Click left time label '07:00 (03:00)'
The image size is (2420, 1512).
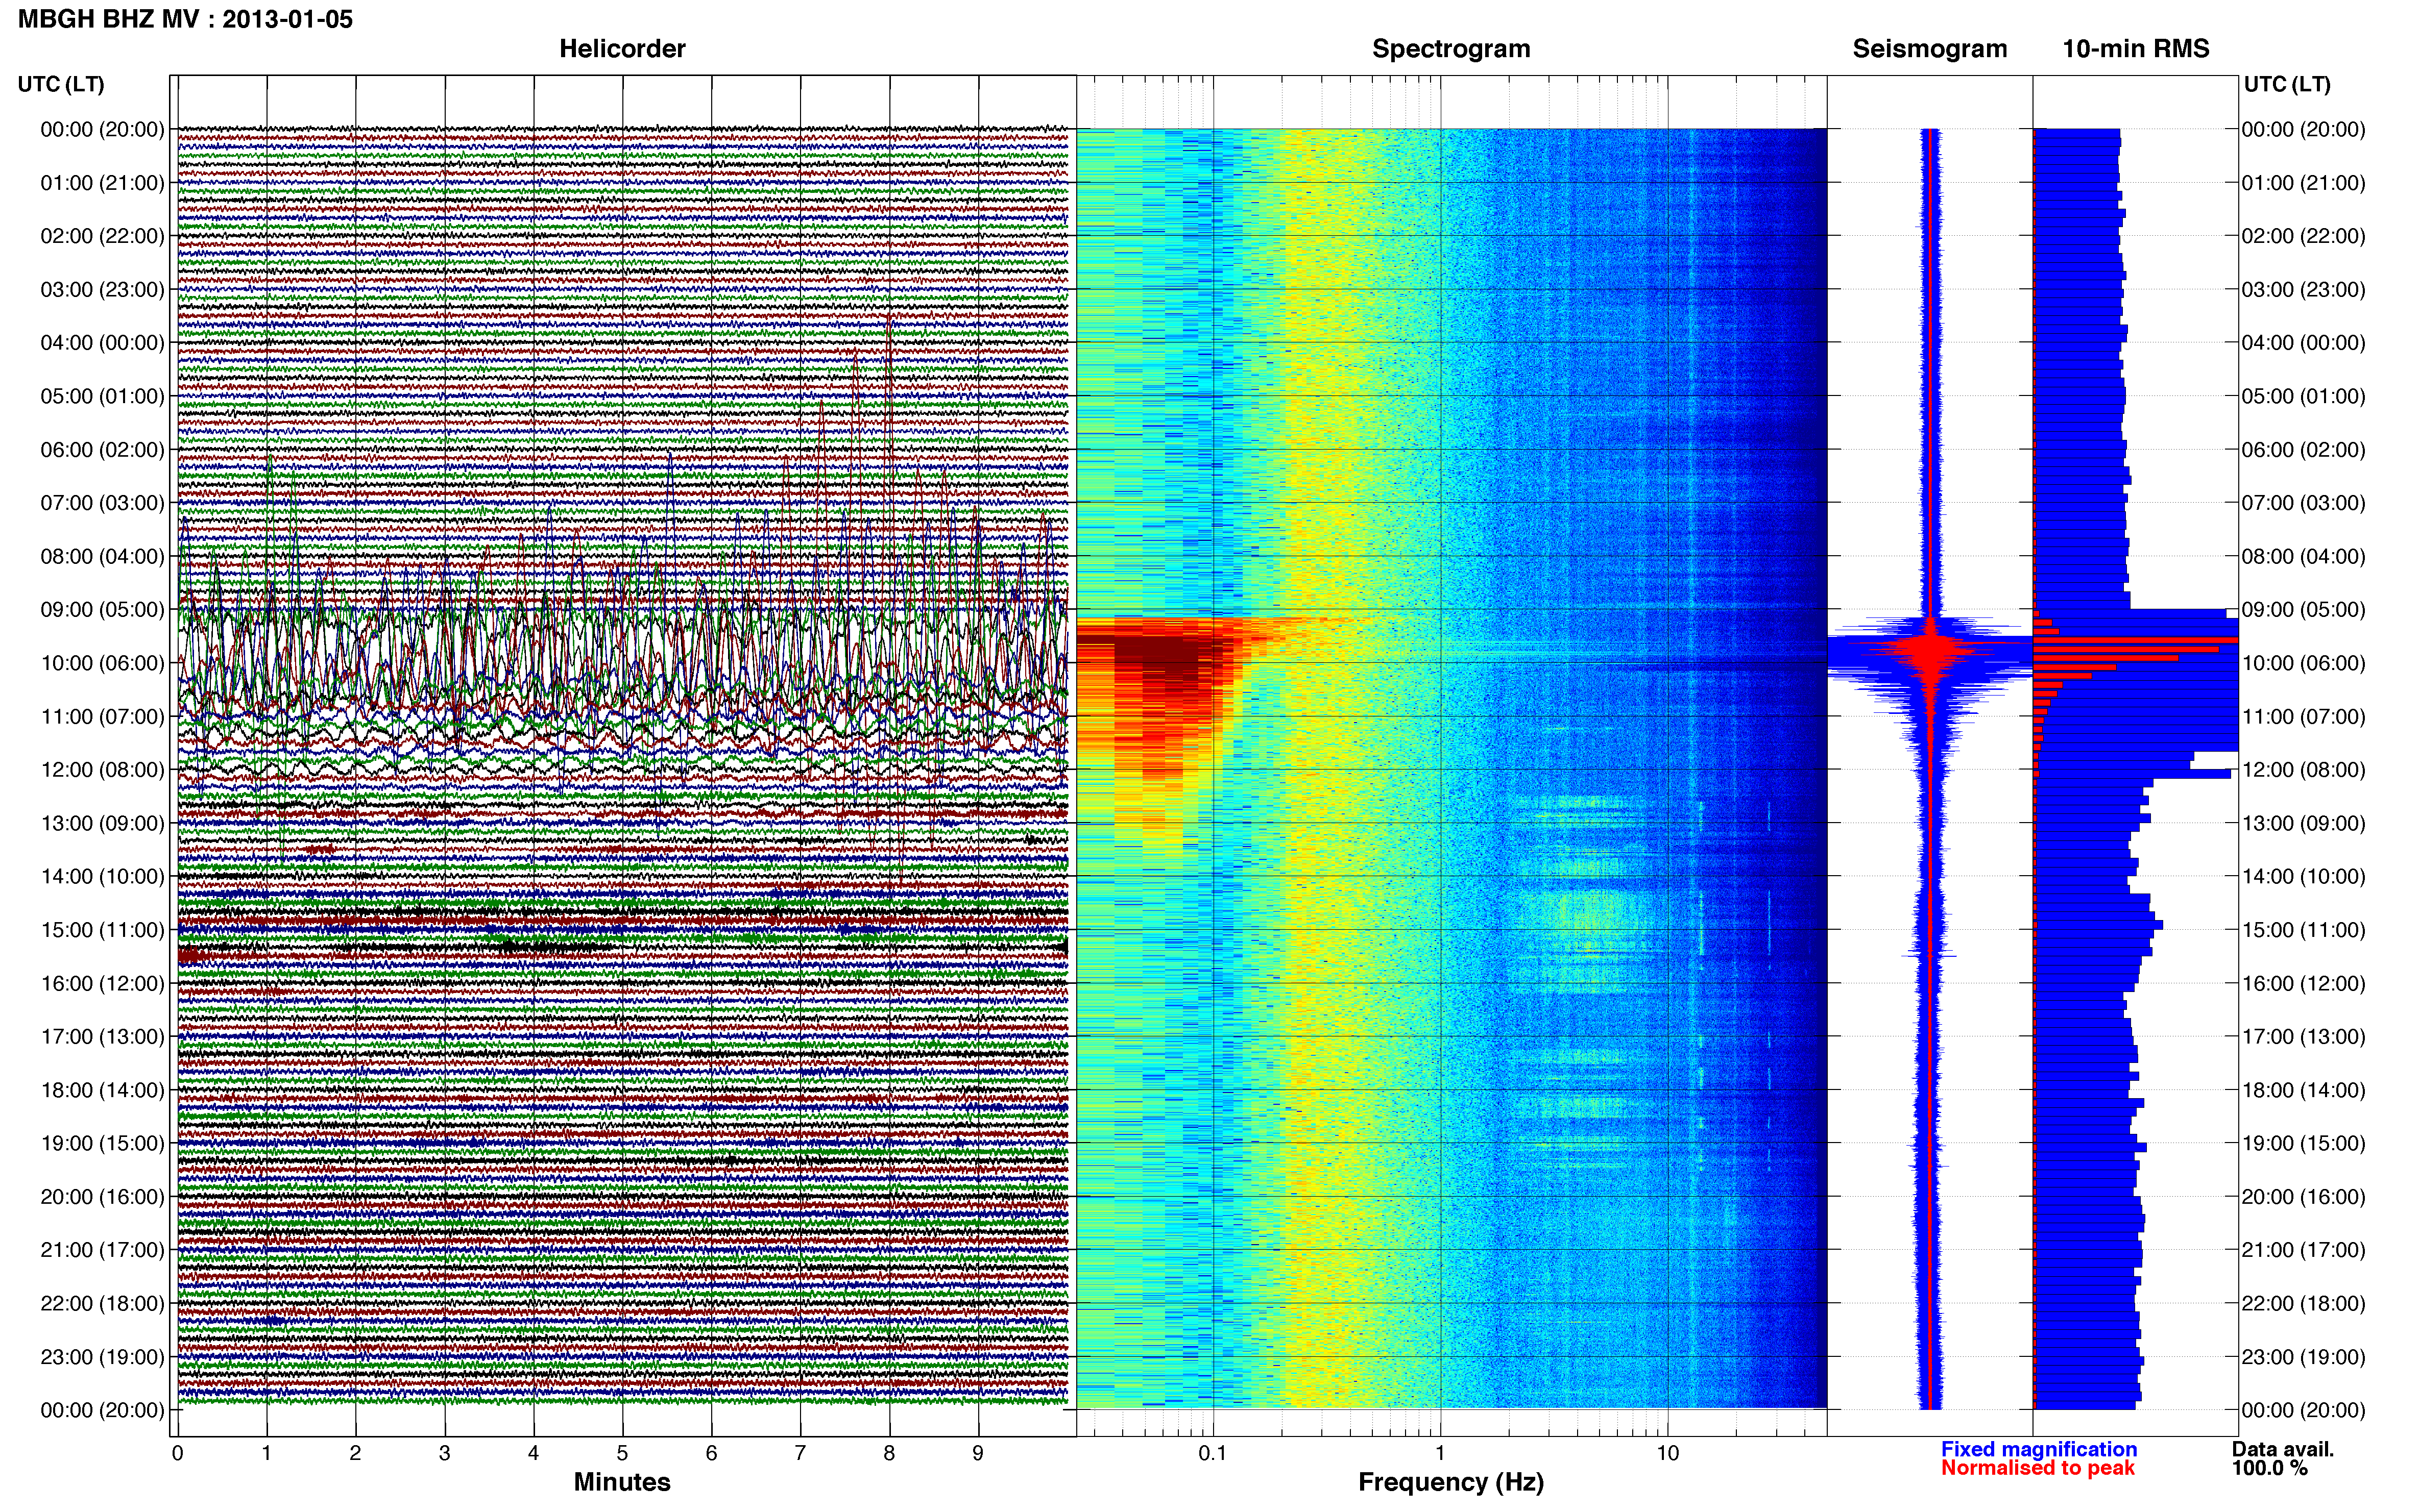click(102, 503)
